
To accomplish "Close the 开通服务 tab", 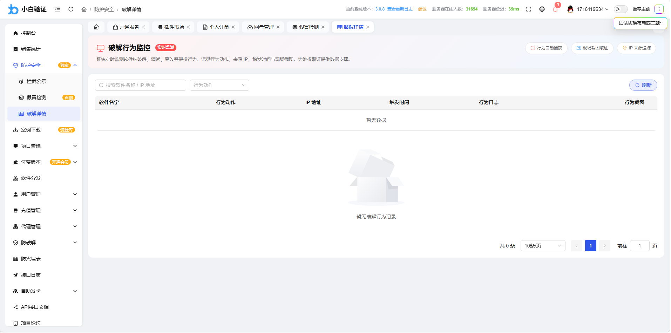I will 143,27.
